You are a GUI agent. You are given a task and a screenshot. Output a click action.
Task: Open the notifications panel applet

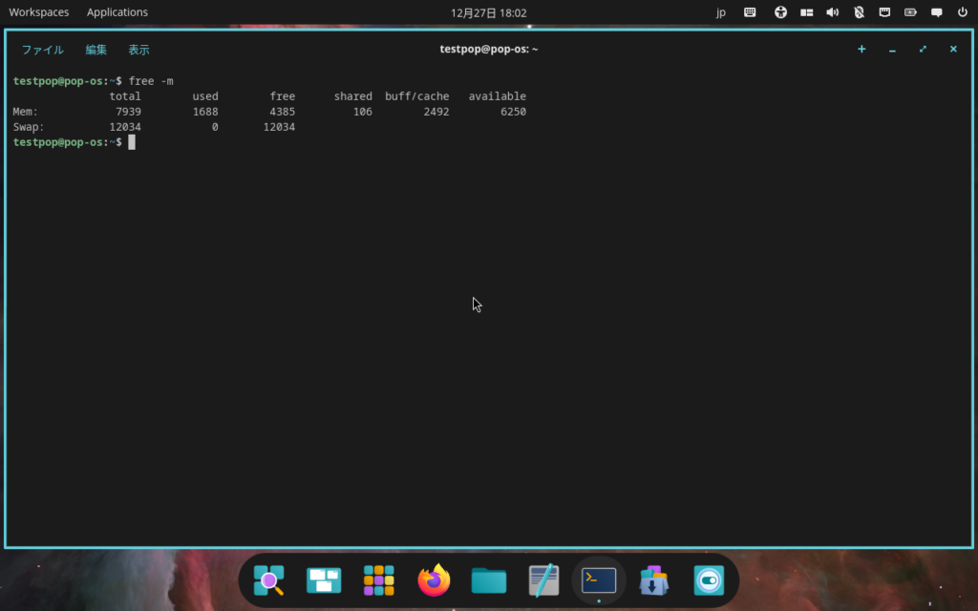click(936, 12)
